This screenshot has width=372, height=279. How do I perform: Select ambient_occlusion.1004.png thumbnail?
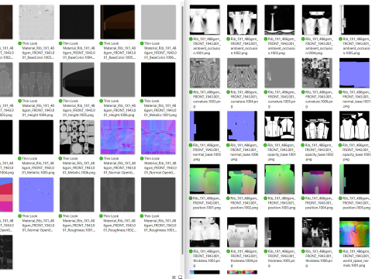317,19
